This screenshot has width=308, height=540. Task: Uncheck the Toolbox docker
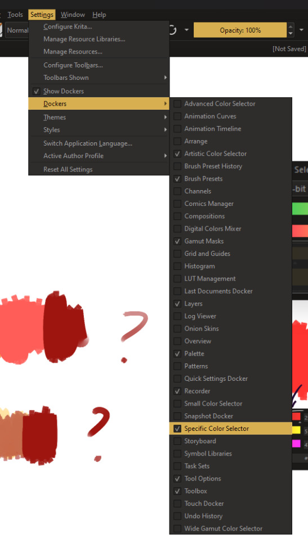click(230, 491)
